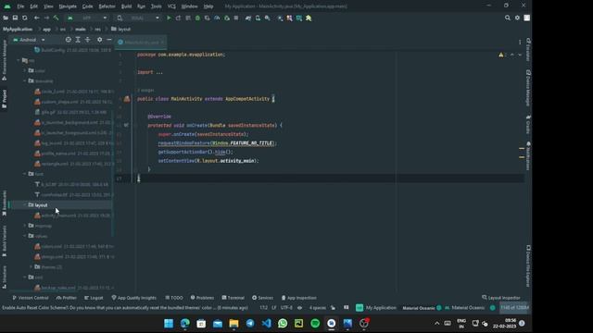593x333 pixels.
Task: Collapse the values folder in the tree
Action: 25,236
